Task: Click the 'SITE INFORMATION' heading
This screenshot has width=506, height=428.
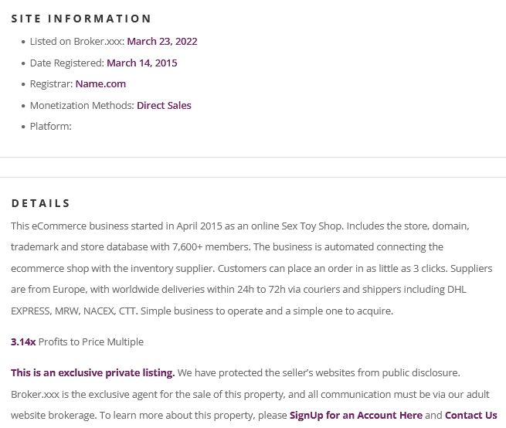Action: pos(81,19)
